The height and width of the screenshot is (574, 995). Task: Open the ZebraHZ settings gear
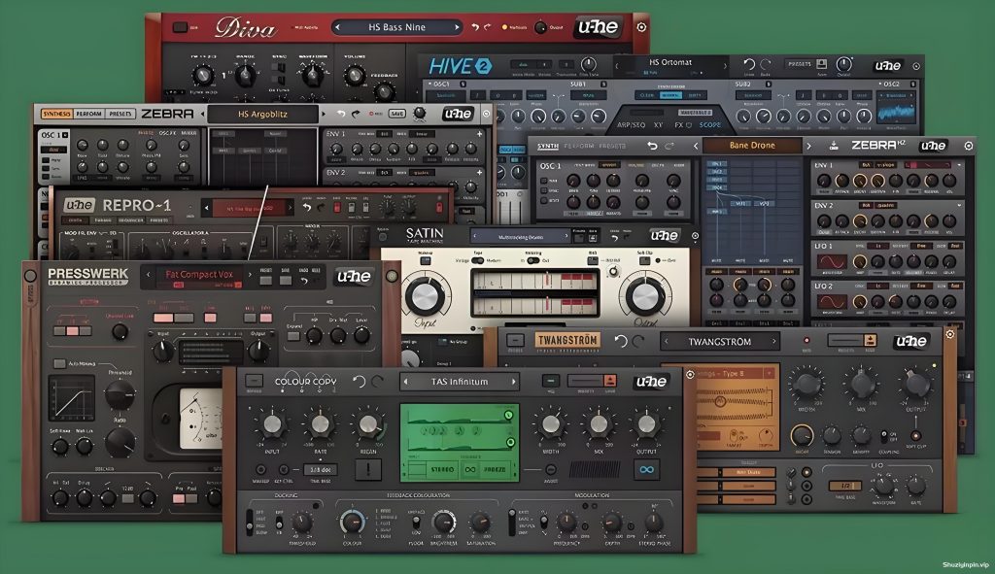[x=969, y=146]
